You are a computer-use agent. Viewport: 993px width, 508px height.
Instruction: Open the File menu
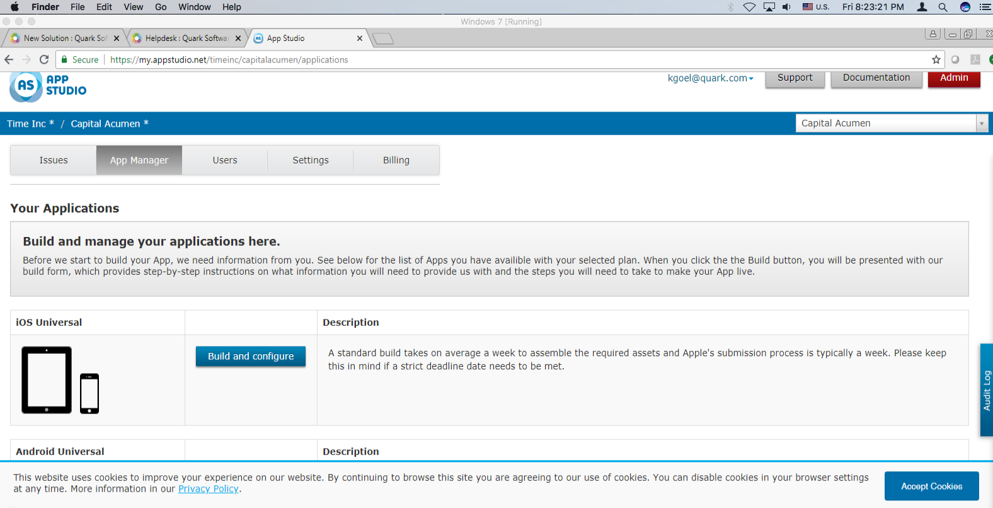click(x=77, y=7)
